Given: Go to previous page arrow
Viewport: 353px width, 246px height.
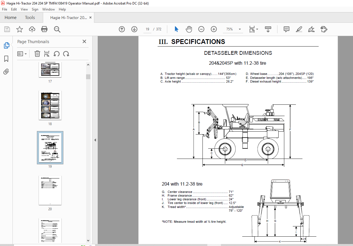Looking at the screenshot, I should [122, 29].
